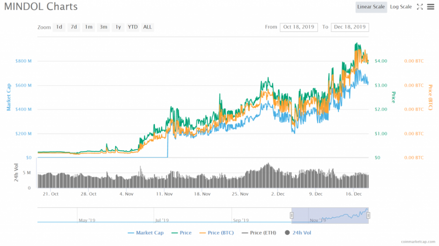Select the shaded navigator range area
439x246 pixels.
click(x=330, y=216)
